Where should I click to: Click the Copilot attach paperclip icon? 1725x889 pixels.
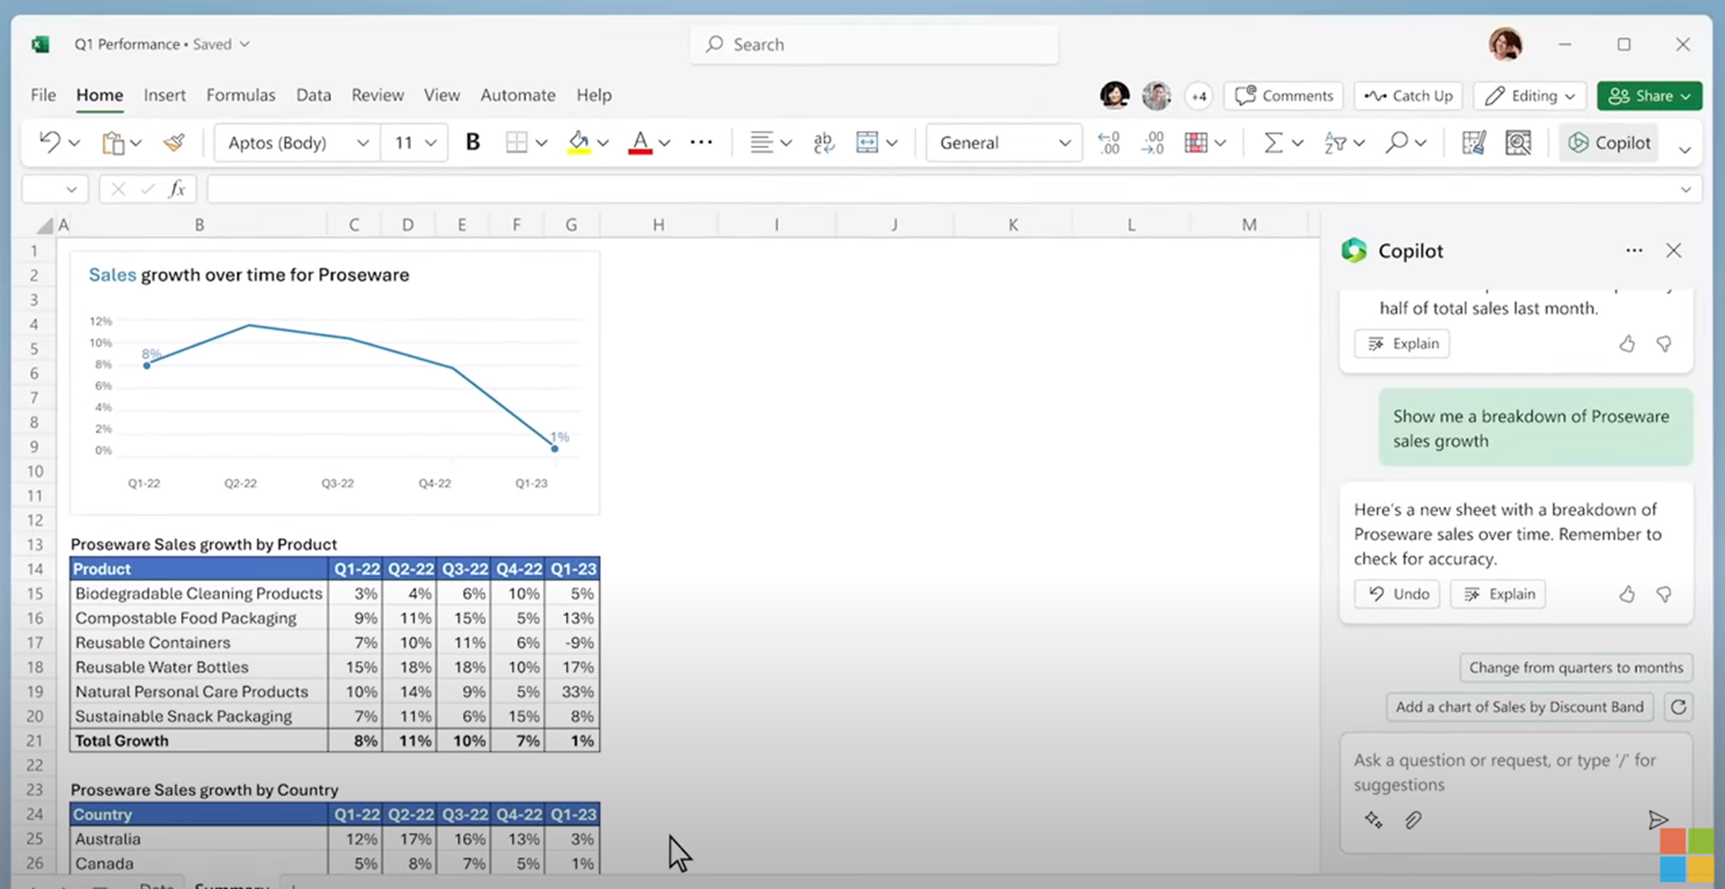click(x=1413, y=820)
